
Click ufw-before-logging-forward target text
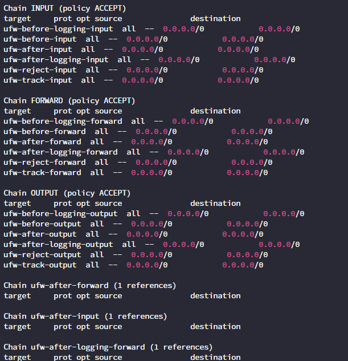(63, 121)
